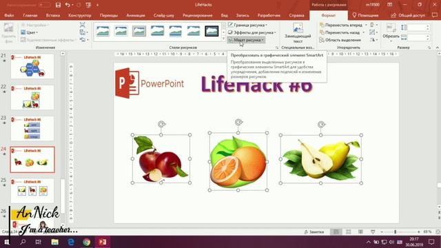Expand the Переместить назад dropdown arrow

[x=363, y=32]
